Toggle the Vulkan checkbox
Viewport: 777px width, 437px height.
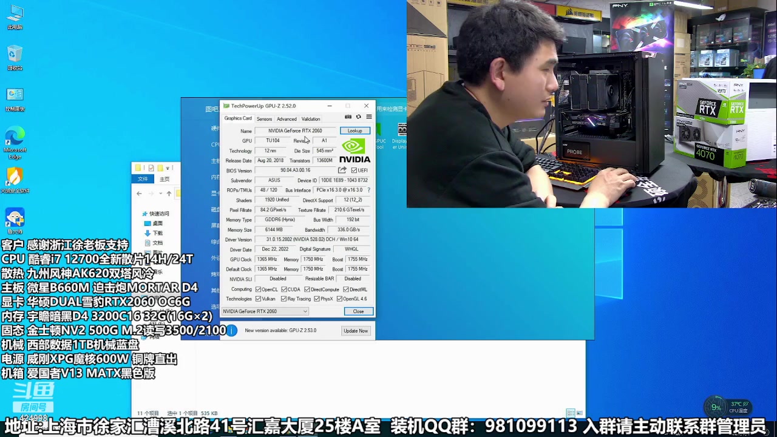(259, 299)
